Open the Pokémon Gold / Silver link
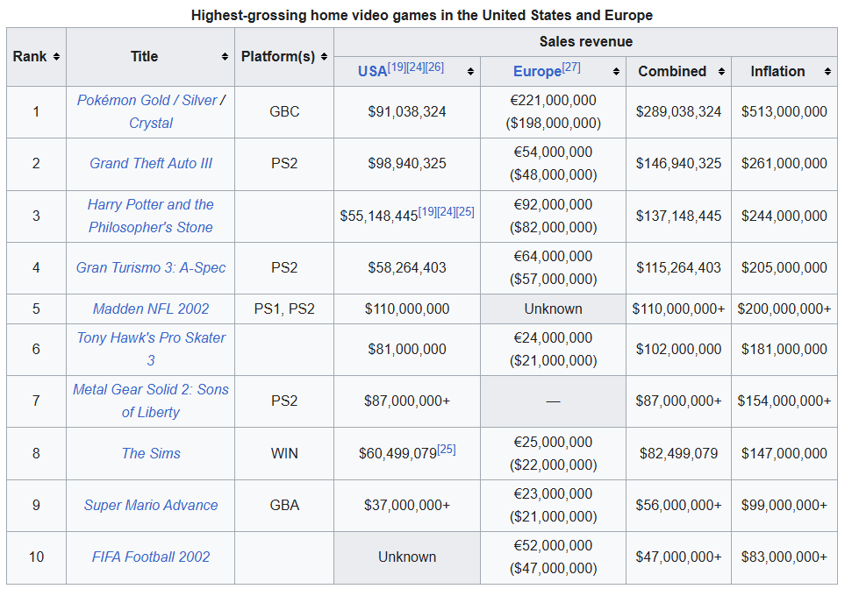852x603 pixels. 147,101
